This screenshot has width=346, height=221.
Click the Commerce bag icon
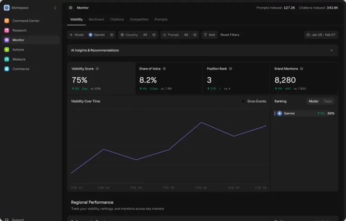coord(7,69)
